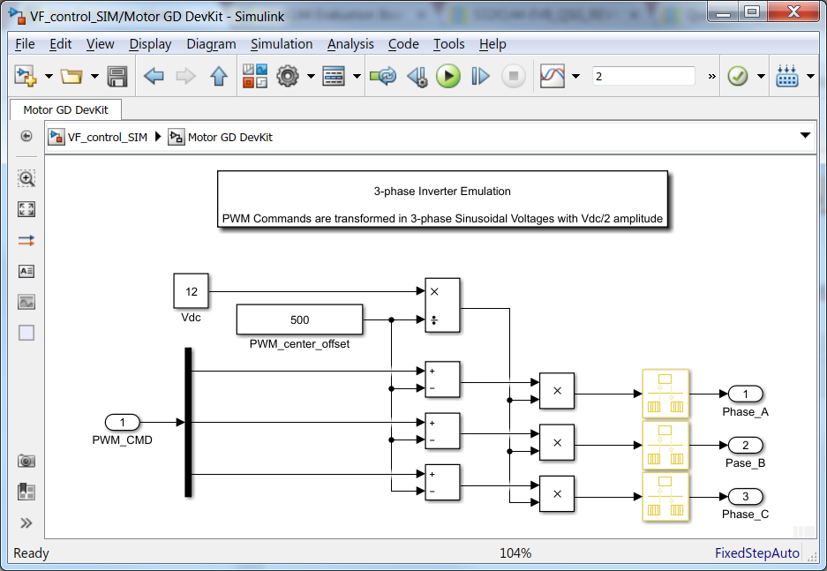Screen dimensions: 827x571
Task: Open the Simulation Data Inspector icon
Action: (x=553, y=76)
